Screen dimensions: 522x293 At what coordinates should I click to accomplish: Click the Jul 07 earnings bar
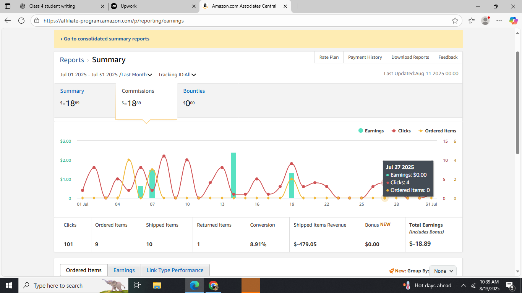[152, 184]
